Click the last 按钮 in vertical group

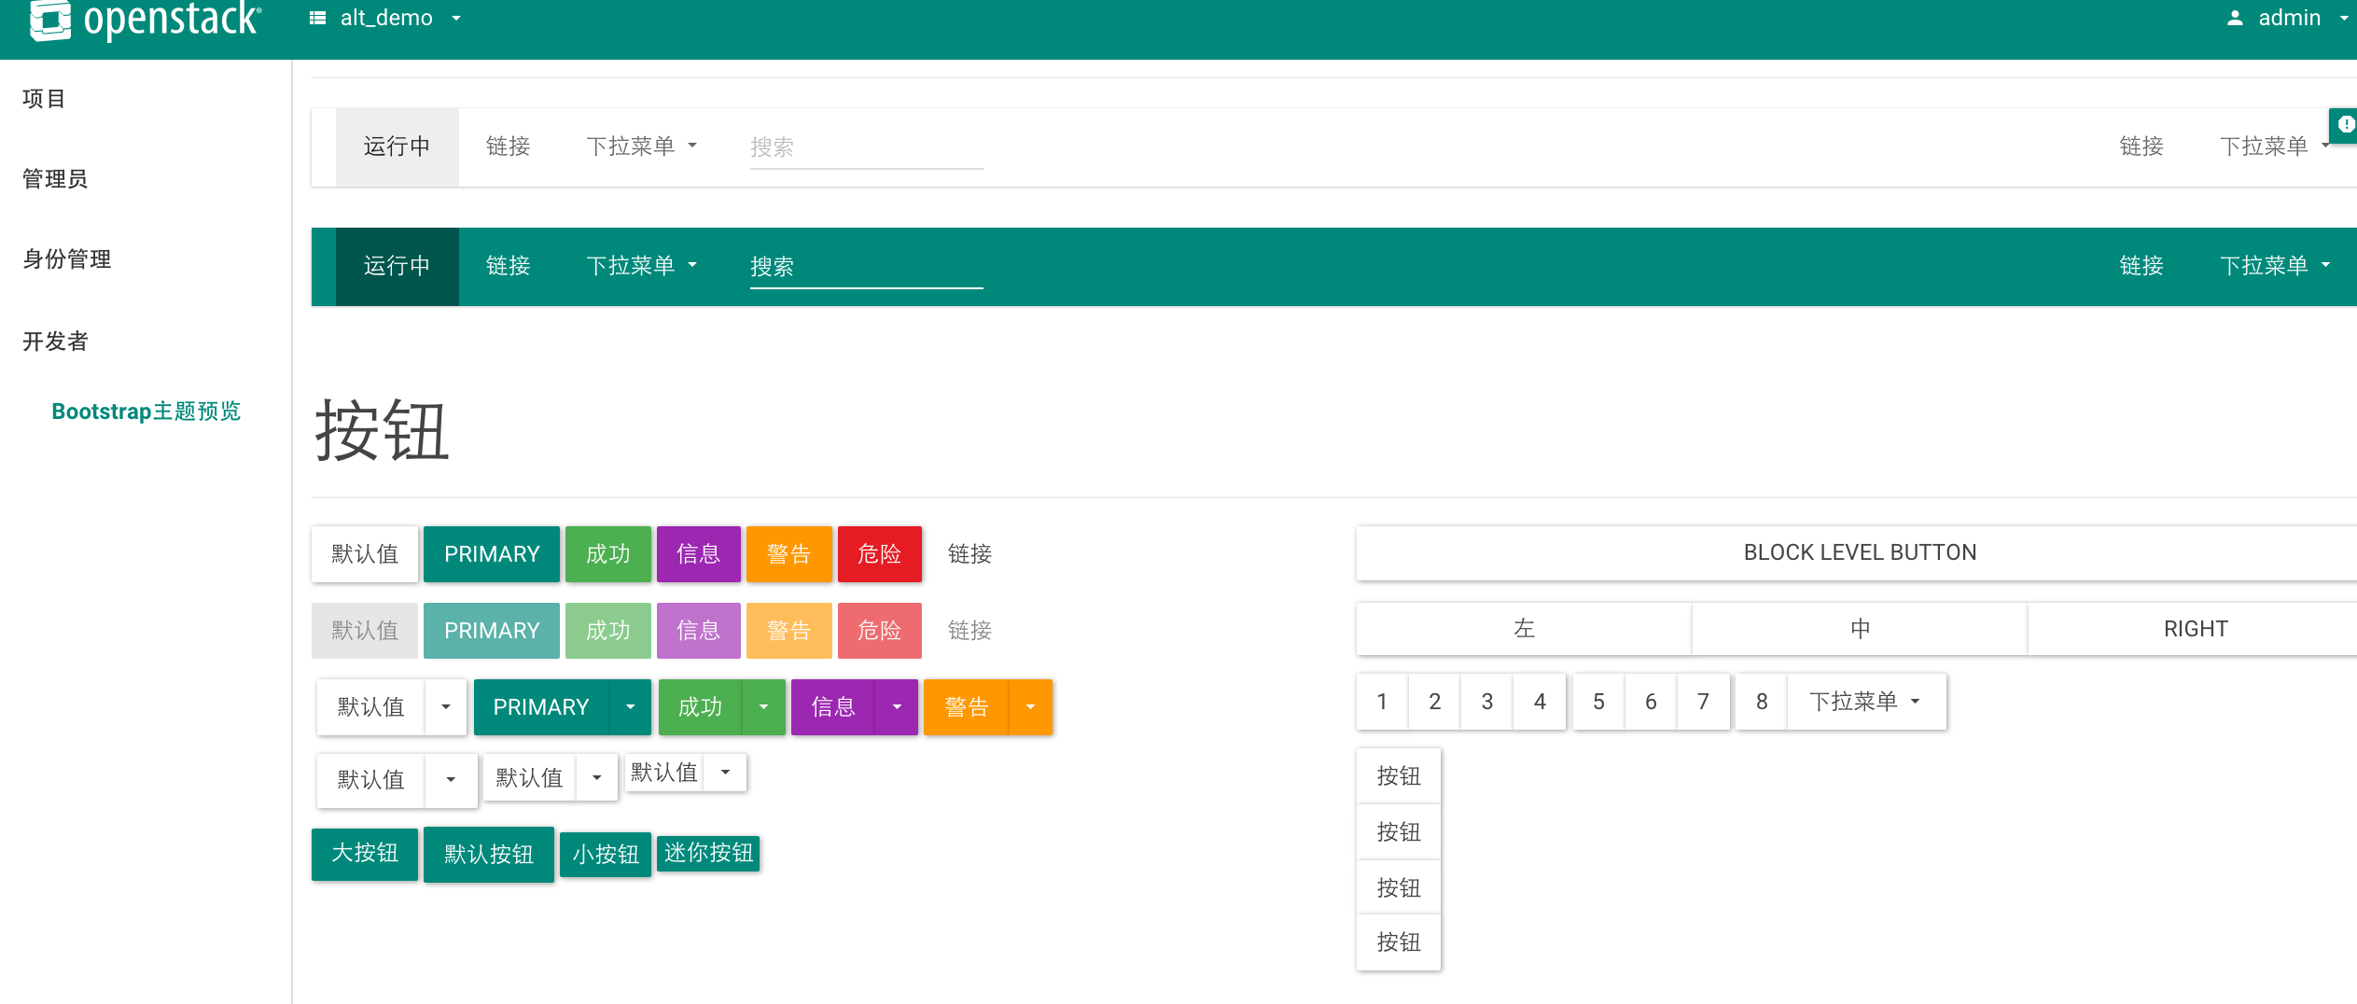click(1399, 942)
